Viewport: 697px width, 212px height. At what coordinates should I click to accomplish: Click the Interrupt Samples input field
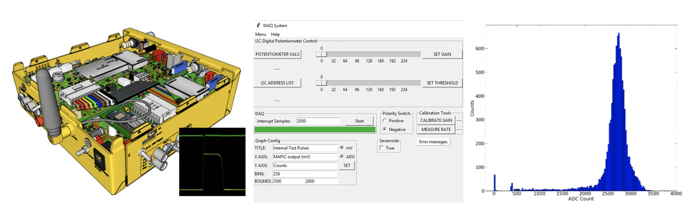pos(318,121)
